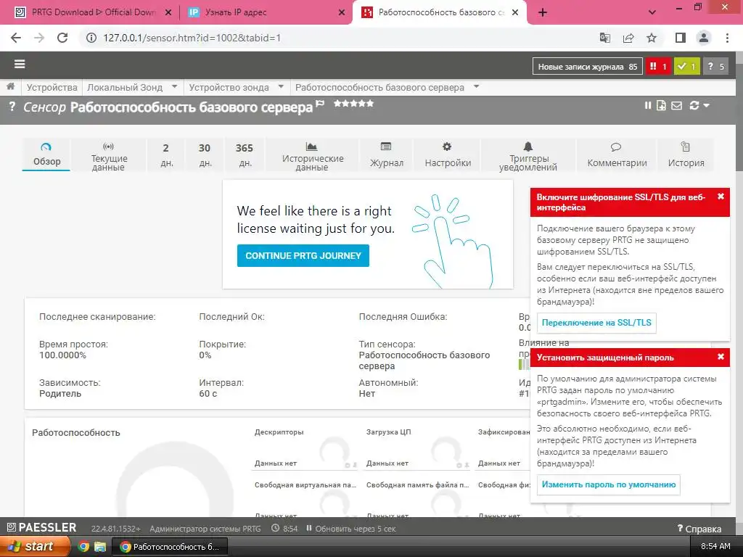Click the 60 с interval value
Image resolution: width=743 pixels, height=557 pixels.
click(x=208, y=394)
